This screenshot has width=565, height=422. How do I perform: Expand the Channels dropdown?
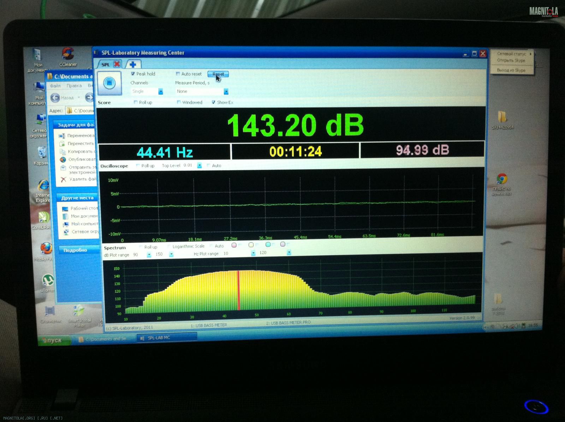(160, 92)
